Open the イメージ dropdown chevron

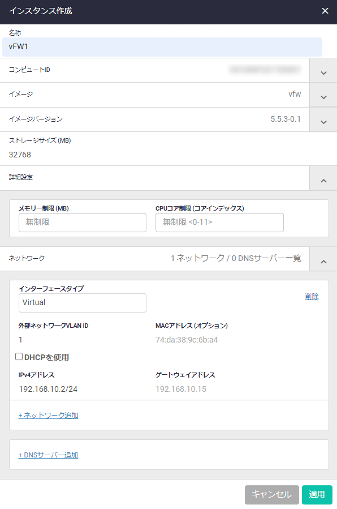click(x=323, y=97)
